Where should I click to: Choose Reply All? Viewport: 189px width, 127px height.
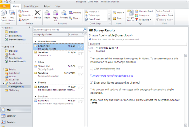pyautogui.click(x=55, y=16)
